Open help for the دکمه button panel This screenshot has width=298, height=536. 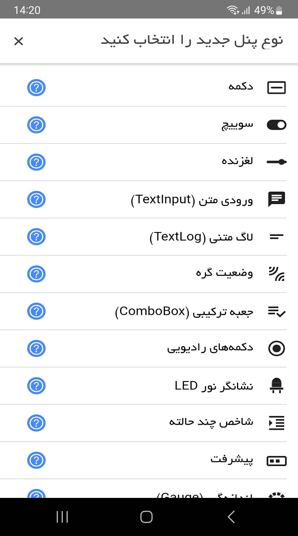[36, 88]
